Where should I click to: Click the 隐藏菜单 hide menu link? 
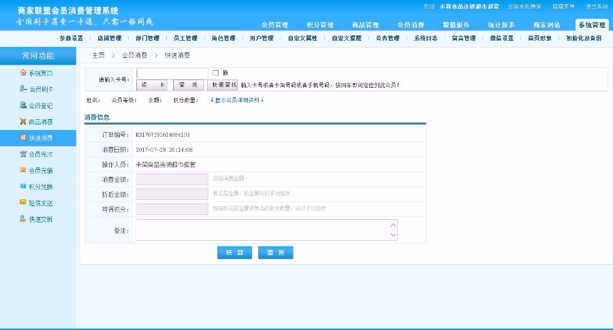pos(563,6)
